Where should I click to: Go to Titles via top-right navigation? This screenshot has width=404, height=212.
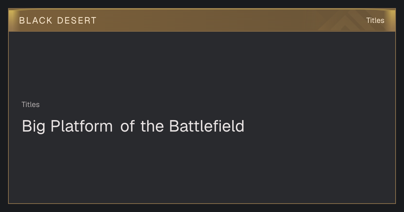375,21
